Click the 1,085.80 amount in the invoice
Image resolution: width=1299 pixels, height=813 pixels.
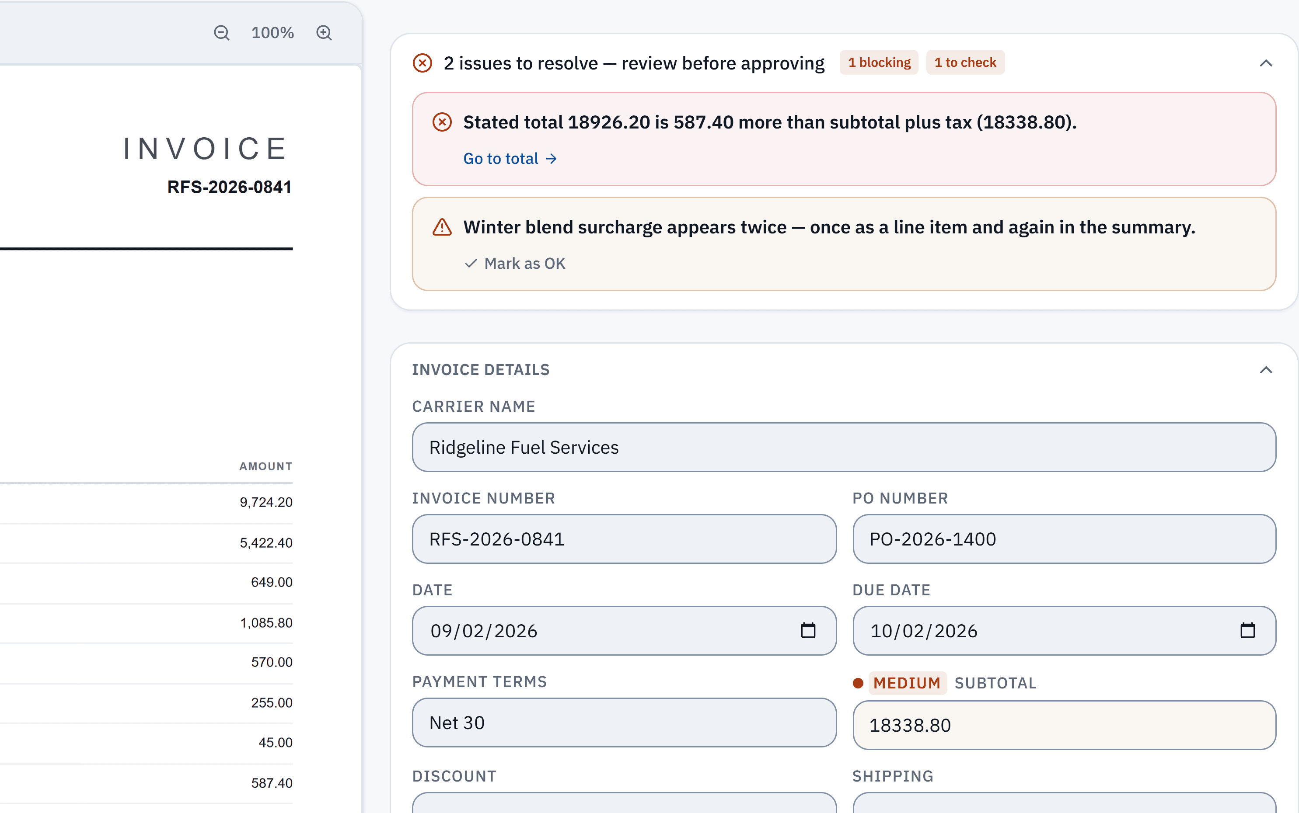point(266,623)
